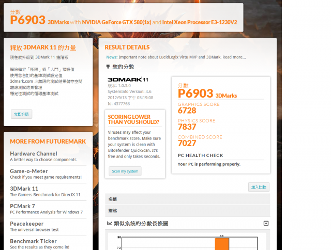Click the SystemInfo Version: 4.6 text
The width and height of the screenshot is (331, 250).
pos(129,91)
